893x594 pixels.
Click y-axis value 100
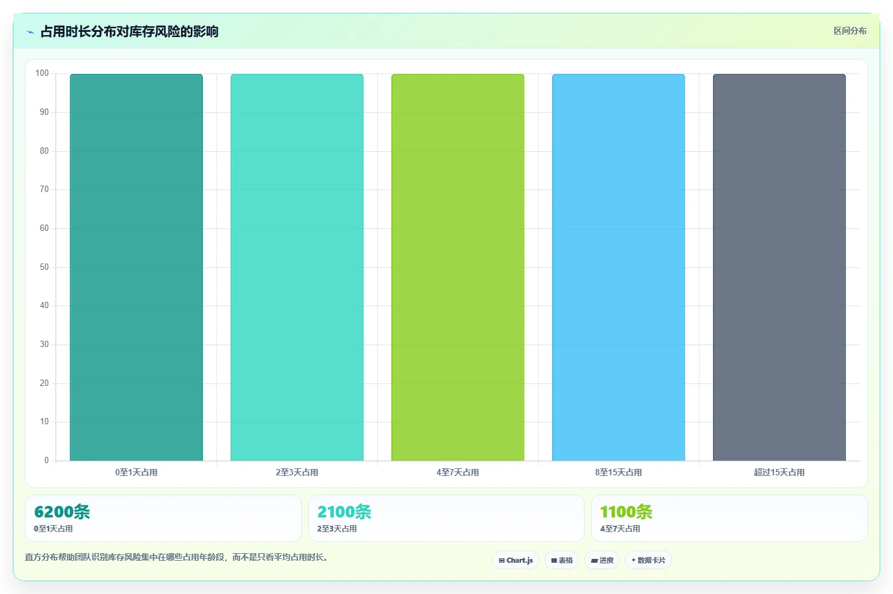pos(42,73)
